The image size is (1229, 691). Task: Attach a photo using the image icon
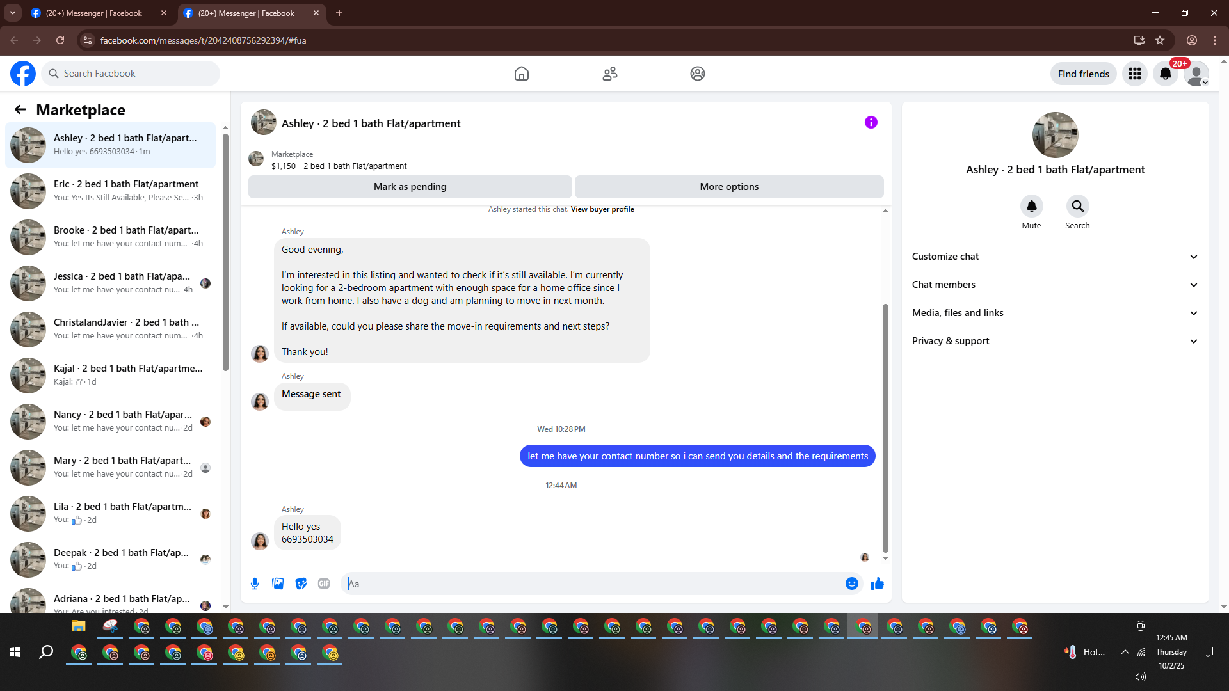(278, 584)
